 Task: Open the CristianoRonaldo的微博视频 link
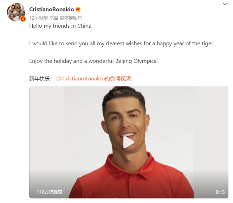pyautogui.click(x=96, y=79)
